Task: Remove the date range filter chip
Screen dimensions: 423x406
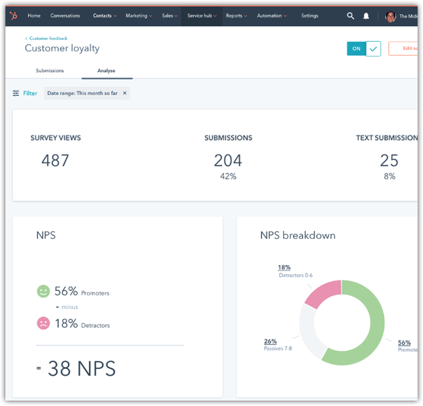Action: tap(125, 93)
